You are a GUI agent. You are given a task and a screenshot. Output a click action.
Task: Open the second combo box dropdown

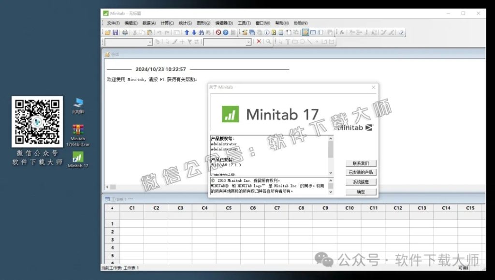[x=248, y=42]
